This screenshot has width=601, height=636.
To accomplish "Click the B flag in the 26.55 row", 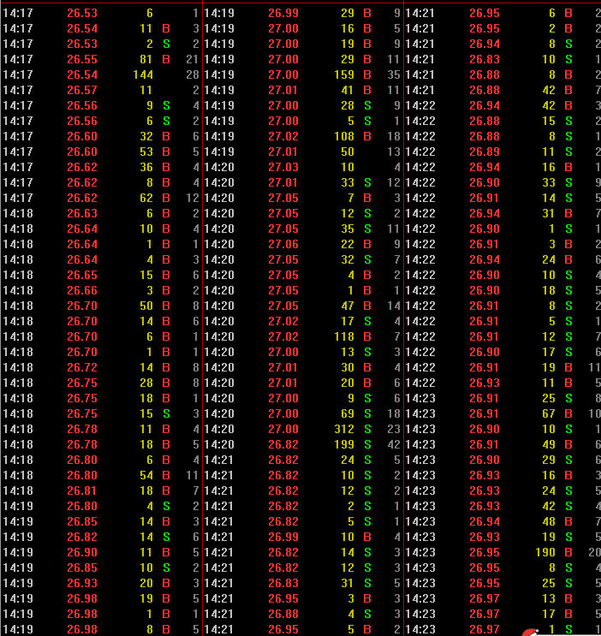I will click(166, 59).
